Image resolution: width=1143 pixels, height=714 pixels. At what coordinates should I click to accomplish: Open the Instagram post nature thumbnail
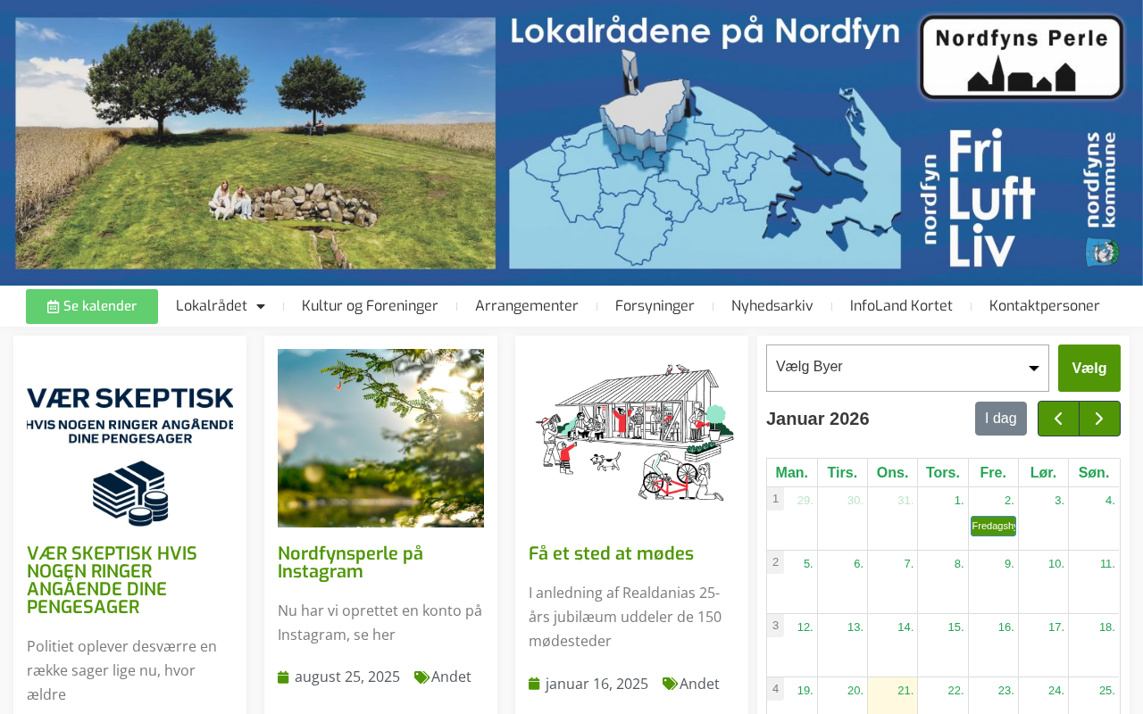[380, 438]
